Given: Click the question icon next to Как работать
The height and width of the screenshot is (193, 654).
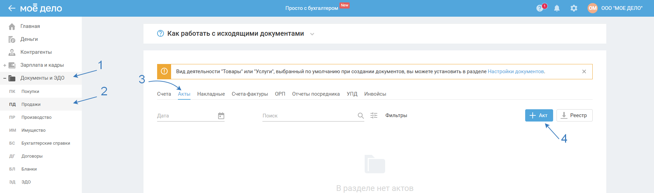Looking at the screenshot, I should coord(161,33).
